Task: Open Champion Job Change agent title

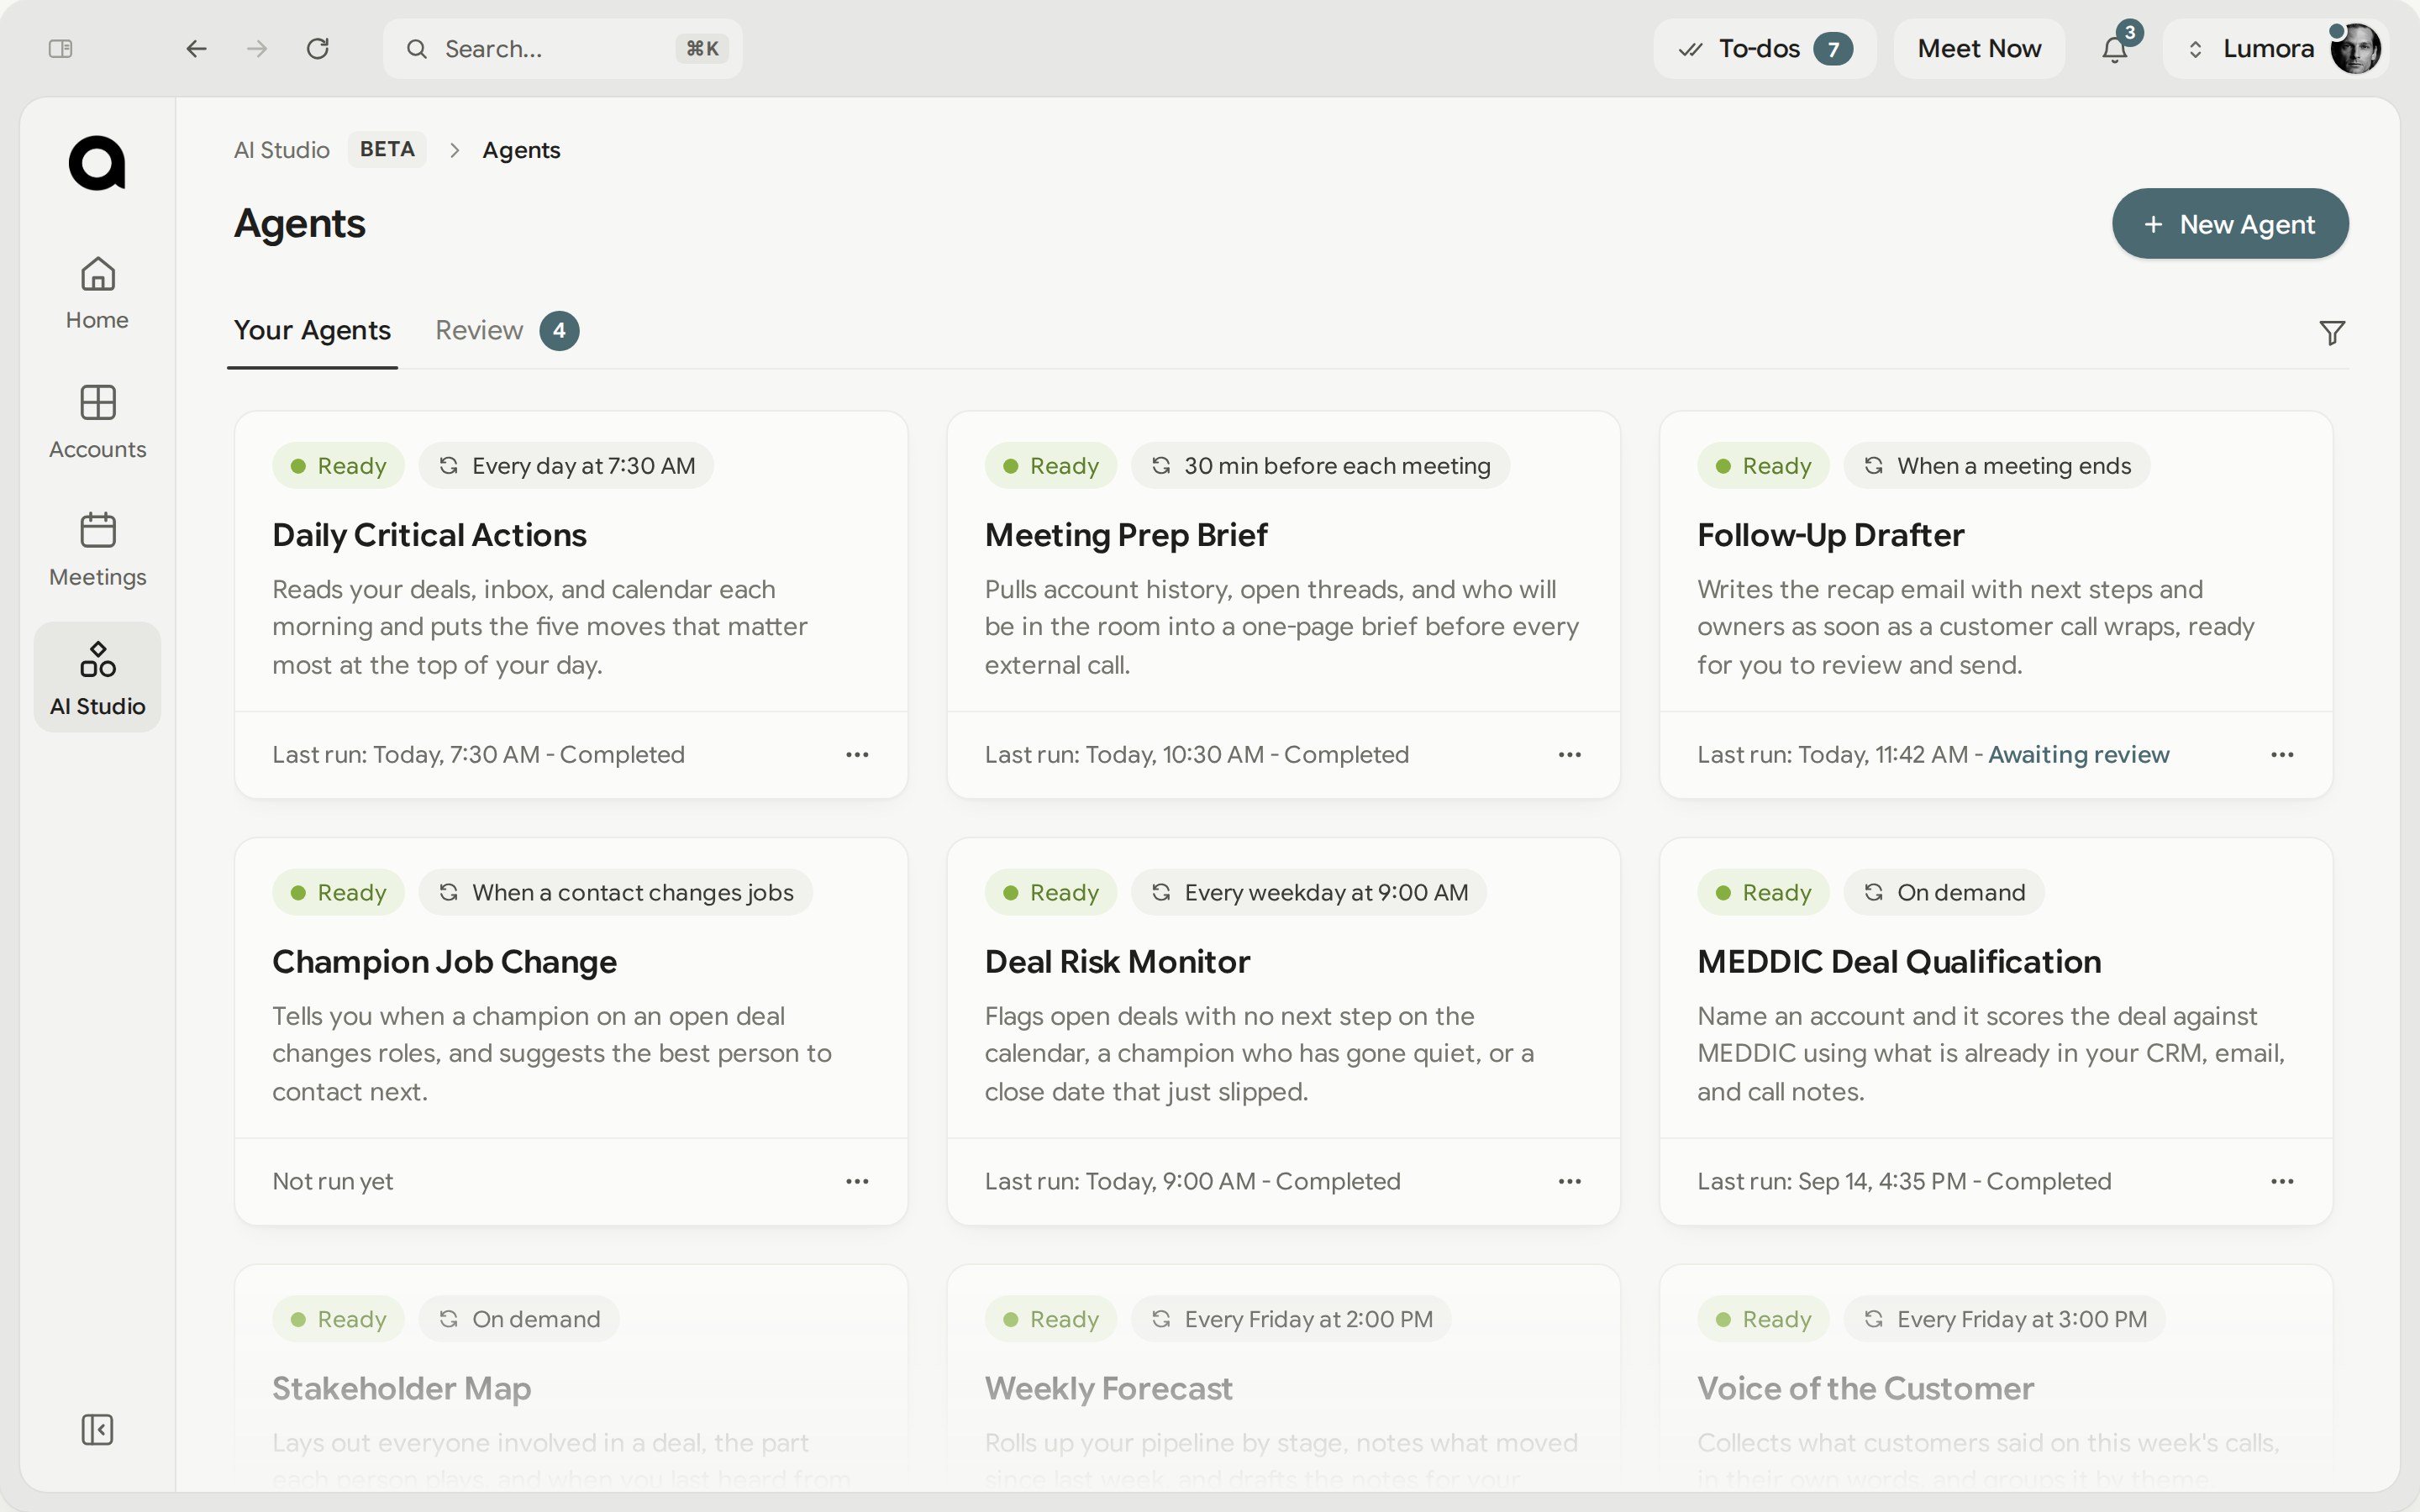Action: pos(444,962)
